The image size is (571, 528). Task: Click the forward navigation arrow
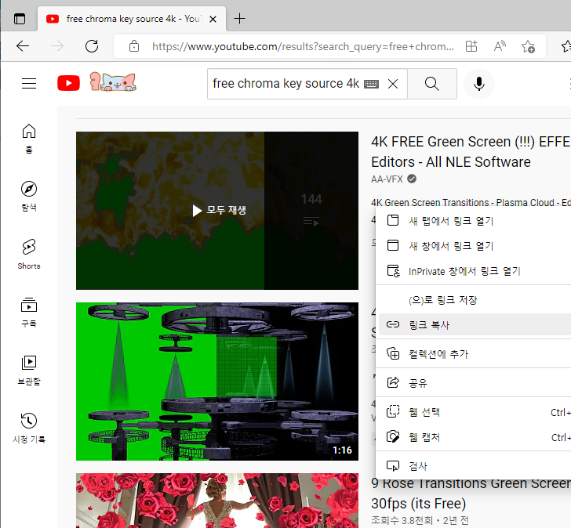click(x=57, y=46)
